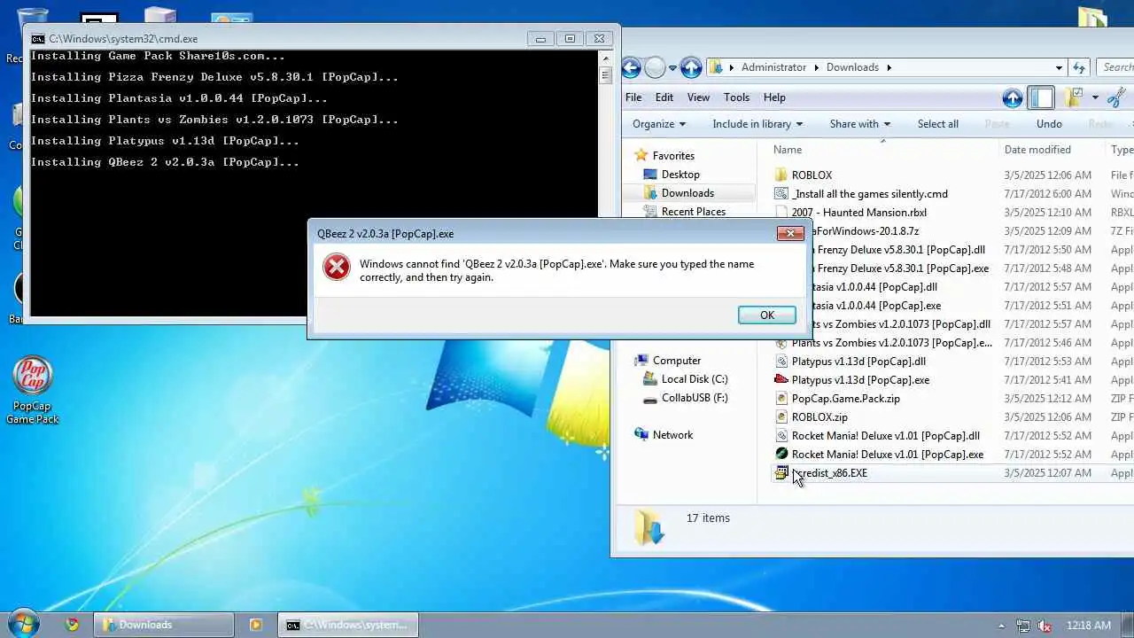Switch to the cmd.exe taskbar button
This screenshot has width=1134, height=638.
[x=347, y=625]
